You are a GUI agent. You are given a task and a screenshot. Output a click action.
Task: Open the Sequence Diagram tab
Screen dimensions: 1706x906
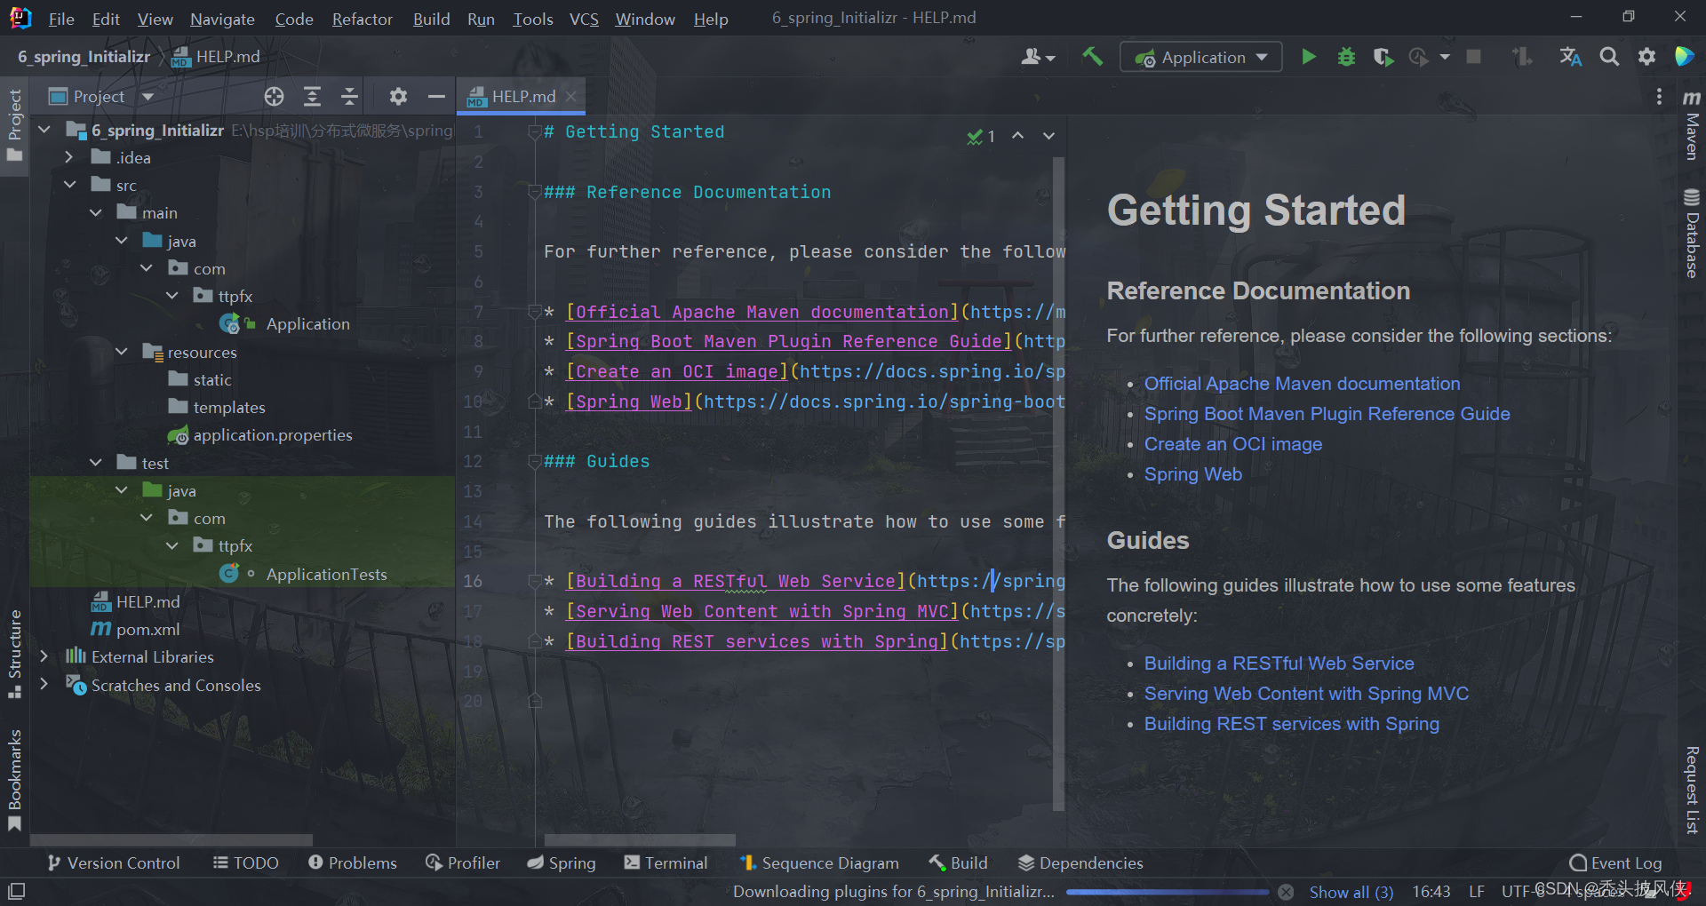(x=819, y=862)
